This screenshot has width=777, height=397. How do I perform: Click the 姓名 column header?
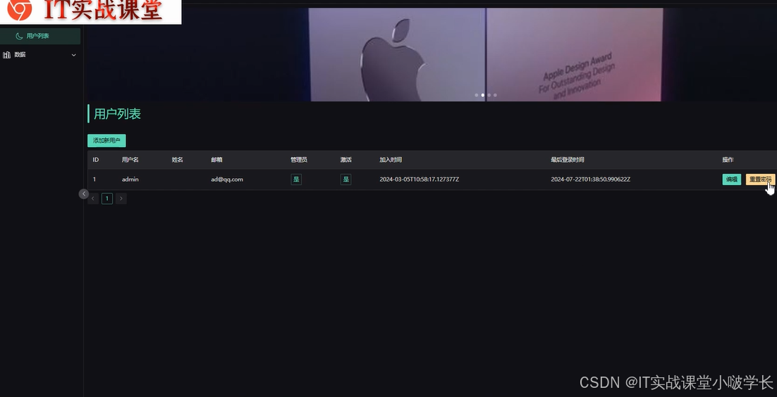(178, 160)
